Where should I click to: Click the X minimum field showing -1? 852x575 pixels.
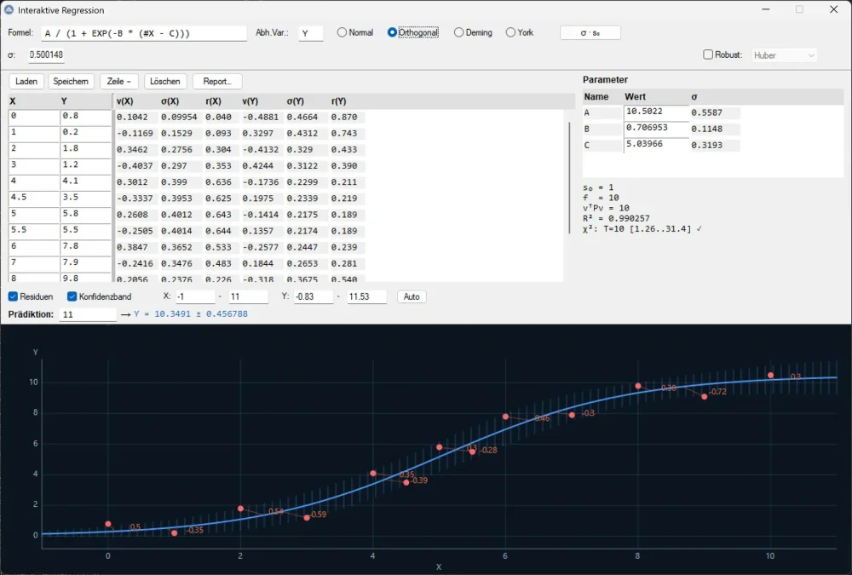(x=195, y=296)
